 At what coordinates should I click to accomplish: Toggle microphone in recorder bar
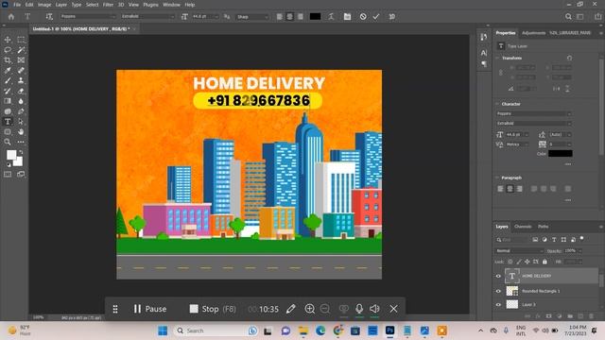tap(359, 309)
